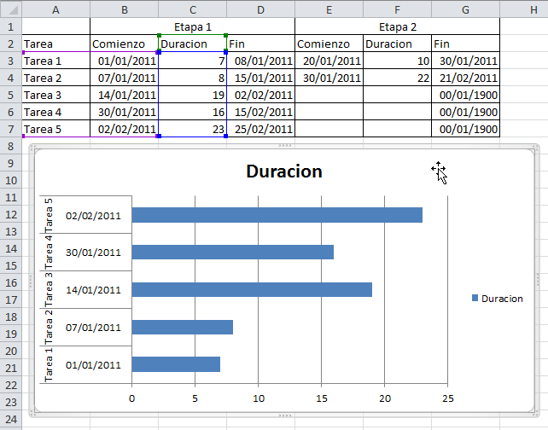Click cell 'Tarea 5' in the table
Viewport: 548px width, 430px height.
coord(56,129)
